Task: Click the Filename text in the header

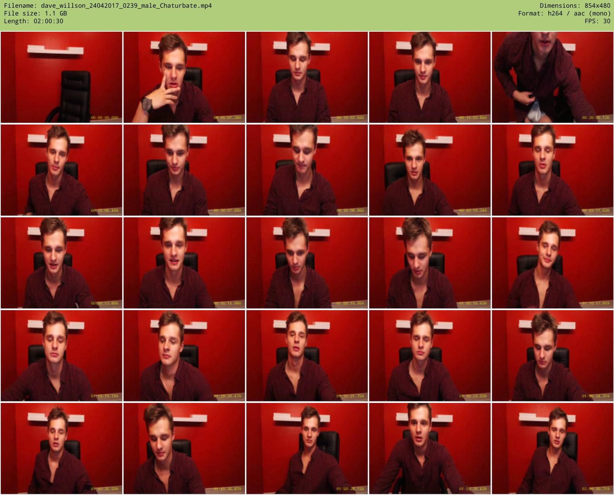Action: [108, 5]
